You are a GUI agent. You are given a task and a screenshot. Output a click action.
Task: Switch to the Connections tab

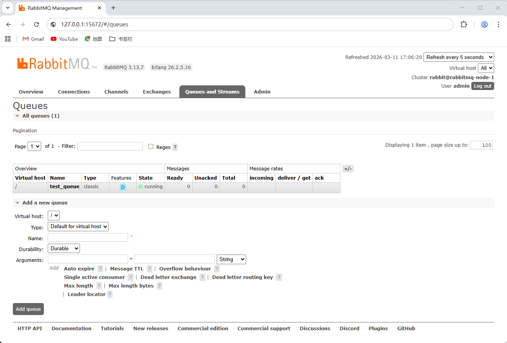(74, 92)
